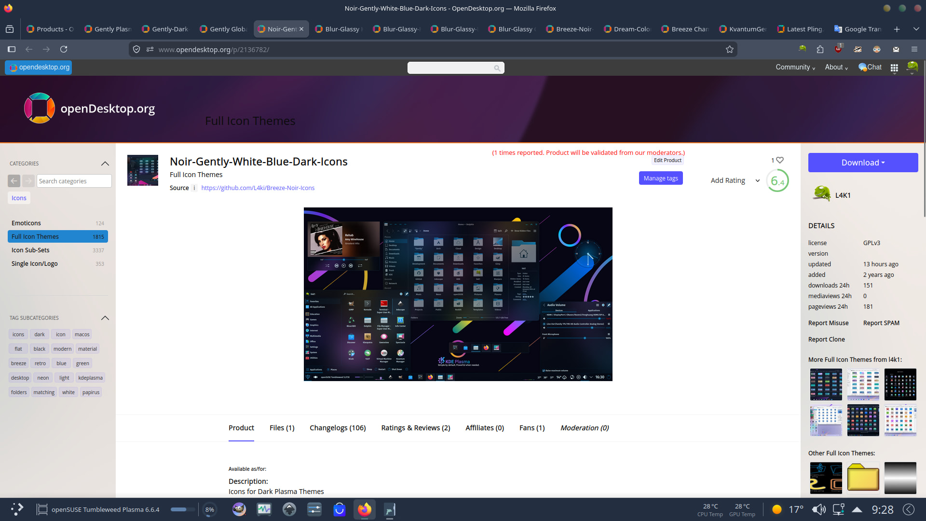Click the heart icon to like product
Screen dimensions: 926x521
click(x=780, y=160)
